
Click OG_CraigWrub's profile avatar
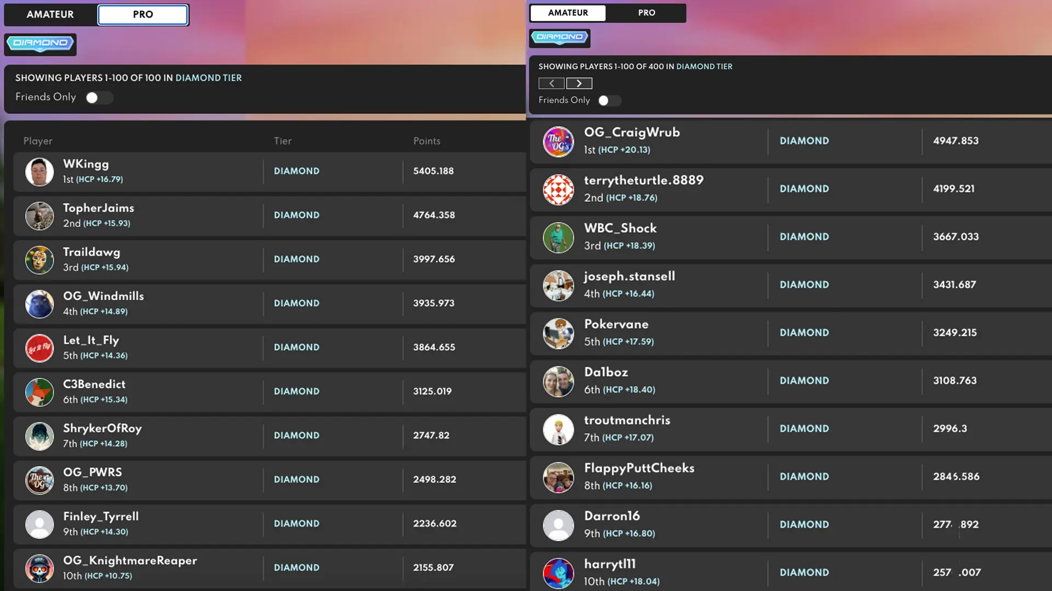558,142
